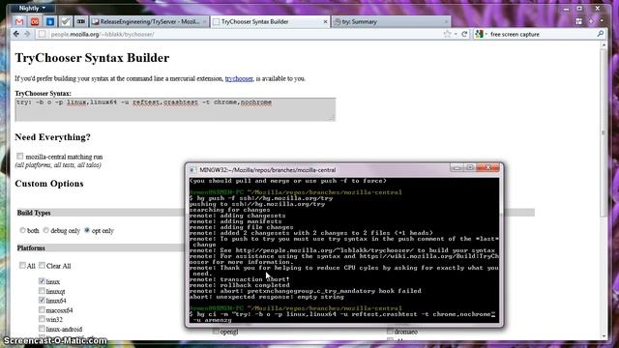Switch to the try: Summary tab
The image size is (619, 348).
coord(392,21)
